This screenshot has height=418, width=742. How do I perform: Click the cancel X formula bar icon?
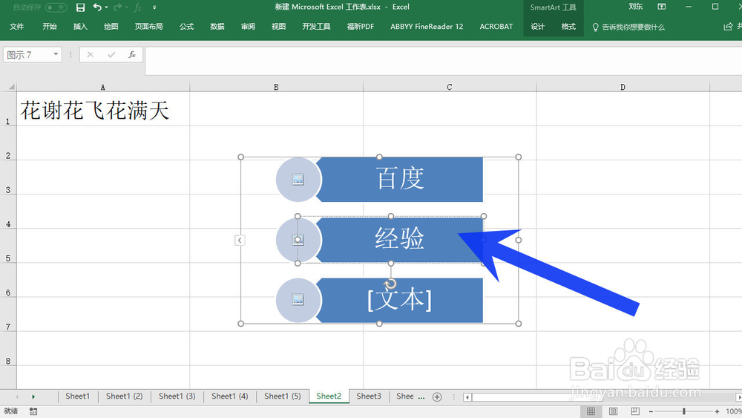(x=90, y=55)
